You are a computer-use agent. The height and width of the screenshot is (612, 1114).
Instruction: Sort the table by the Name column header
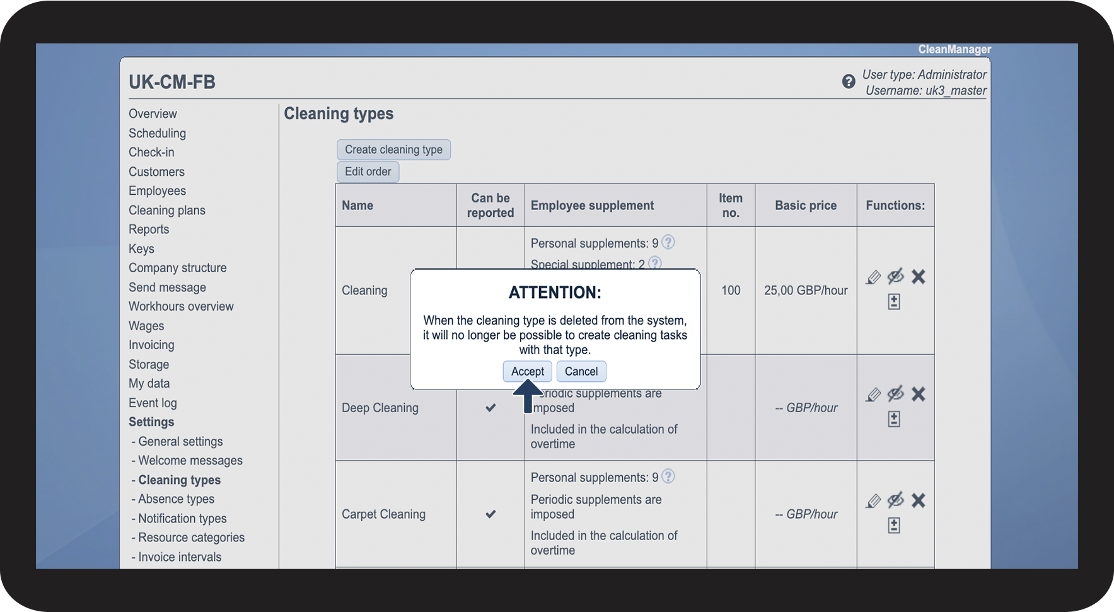[357, 205]
